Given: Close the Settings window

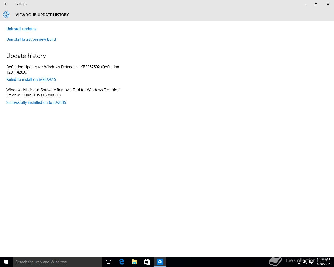Looking at the screenshot, I should pos(328,4).
